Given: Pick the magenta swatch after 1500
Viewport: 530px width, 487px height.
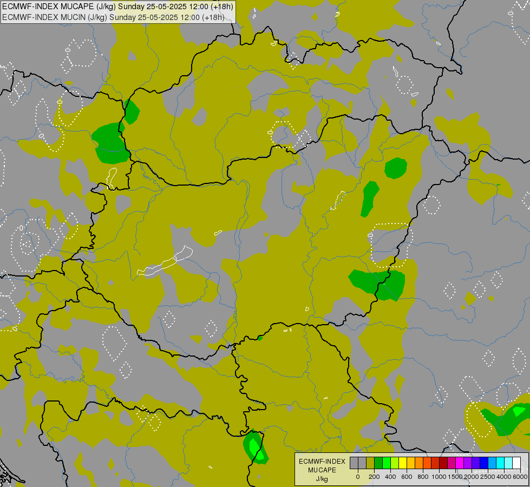Looking at the screenshot, I should (x=460, y=463).
